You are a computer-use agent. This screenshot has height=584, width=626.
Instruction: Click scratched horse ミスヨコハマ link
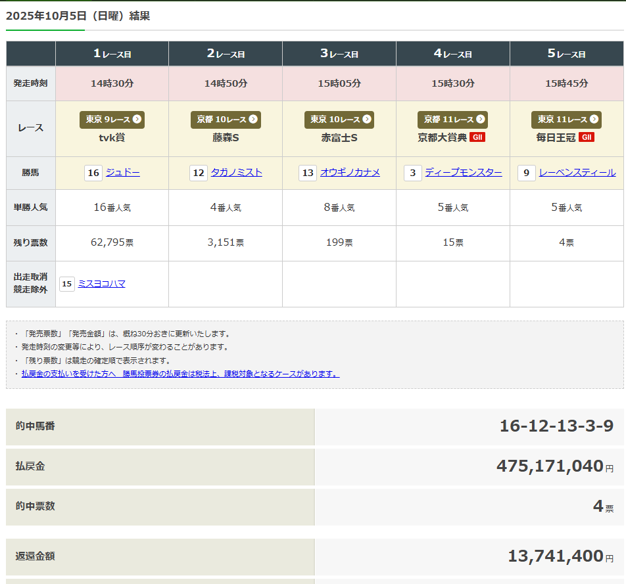(x=101, y=284)
